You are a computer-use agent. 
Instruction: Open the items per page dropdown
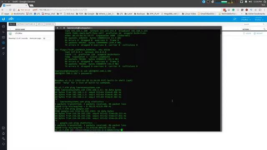[46, 38]
